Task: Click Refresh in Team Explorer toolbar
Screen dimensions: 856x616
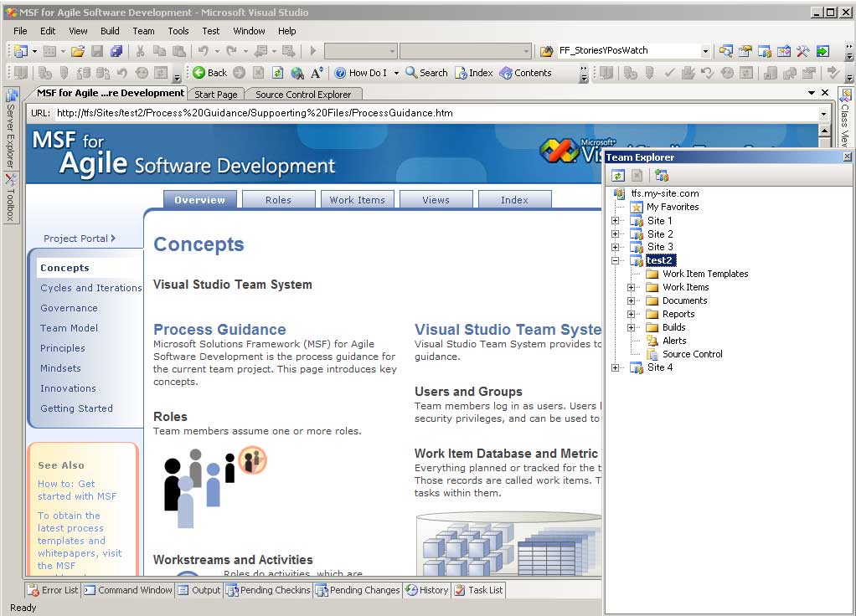Action: (618, 176)
